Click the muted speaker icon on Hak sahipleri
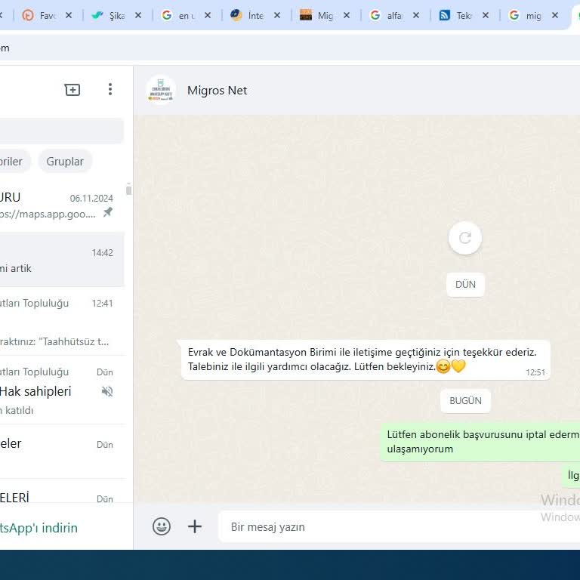580x580 pixels. point(107,391)
